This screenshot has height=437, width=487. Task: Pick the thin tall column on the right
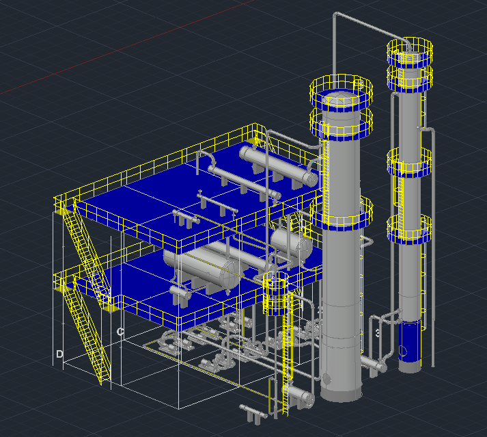[x=410, y=211]
